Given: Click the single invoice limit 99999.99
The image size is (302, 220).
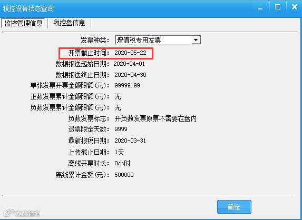Looking at the screenshot, I should point(128,85).
